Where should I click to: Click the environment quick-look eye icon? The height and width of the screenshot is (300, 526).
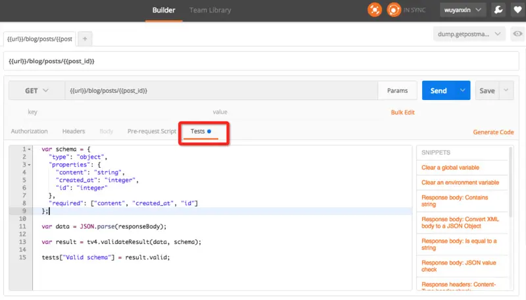[x=517, y=34]
